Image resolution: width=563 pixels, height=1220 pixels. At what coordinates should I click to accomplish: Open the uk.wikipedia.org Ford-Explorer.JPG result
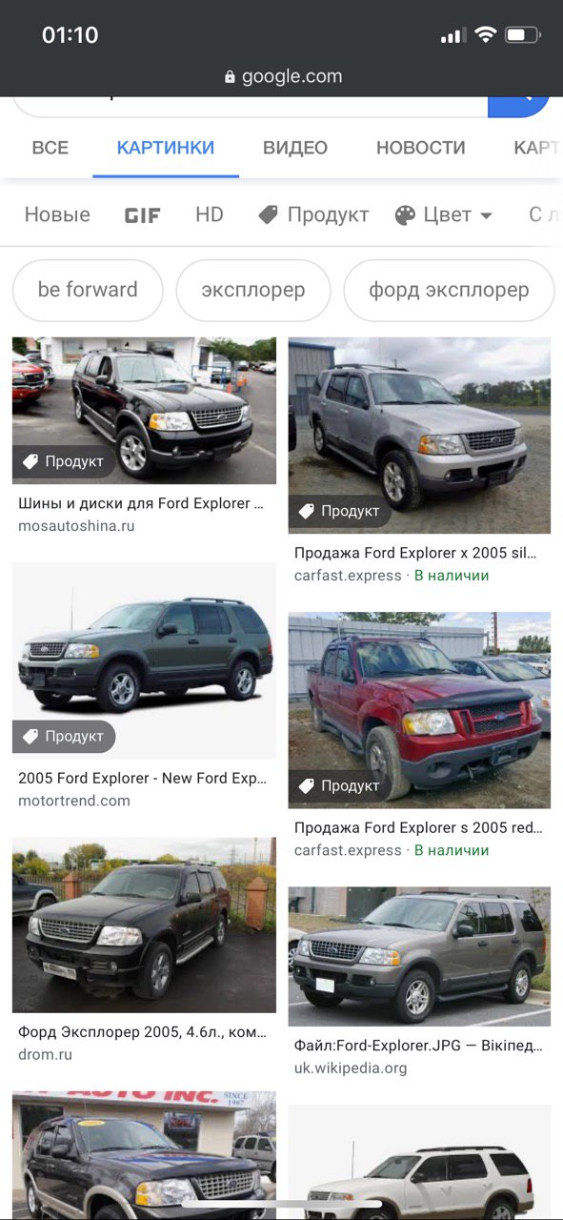[x=418, y=1046]
